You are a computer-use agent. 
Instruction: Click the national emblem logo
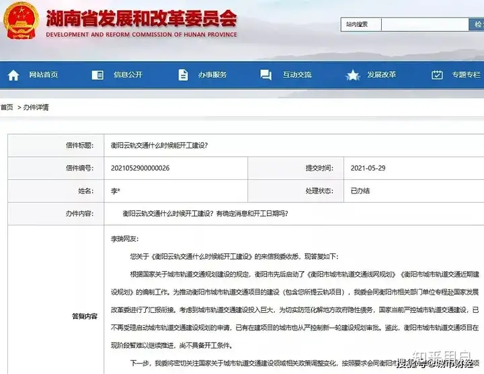click(x=21, y=21)
